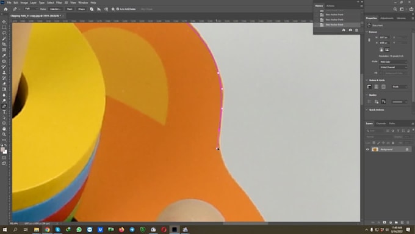Screen dimensions: 415x234
Task: Select the Spot Healing Brush tool
Action: click(x=4, y=61)
